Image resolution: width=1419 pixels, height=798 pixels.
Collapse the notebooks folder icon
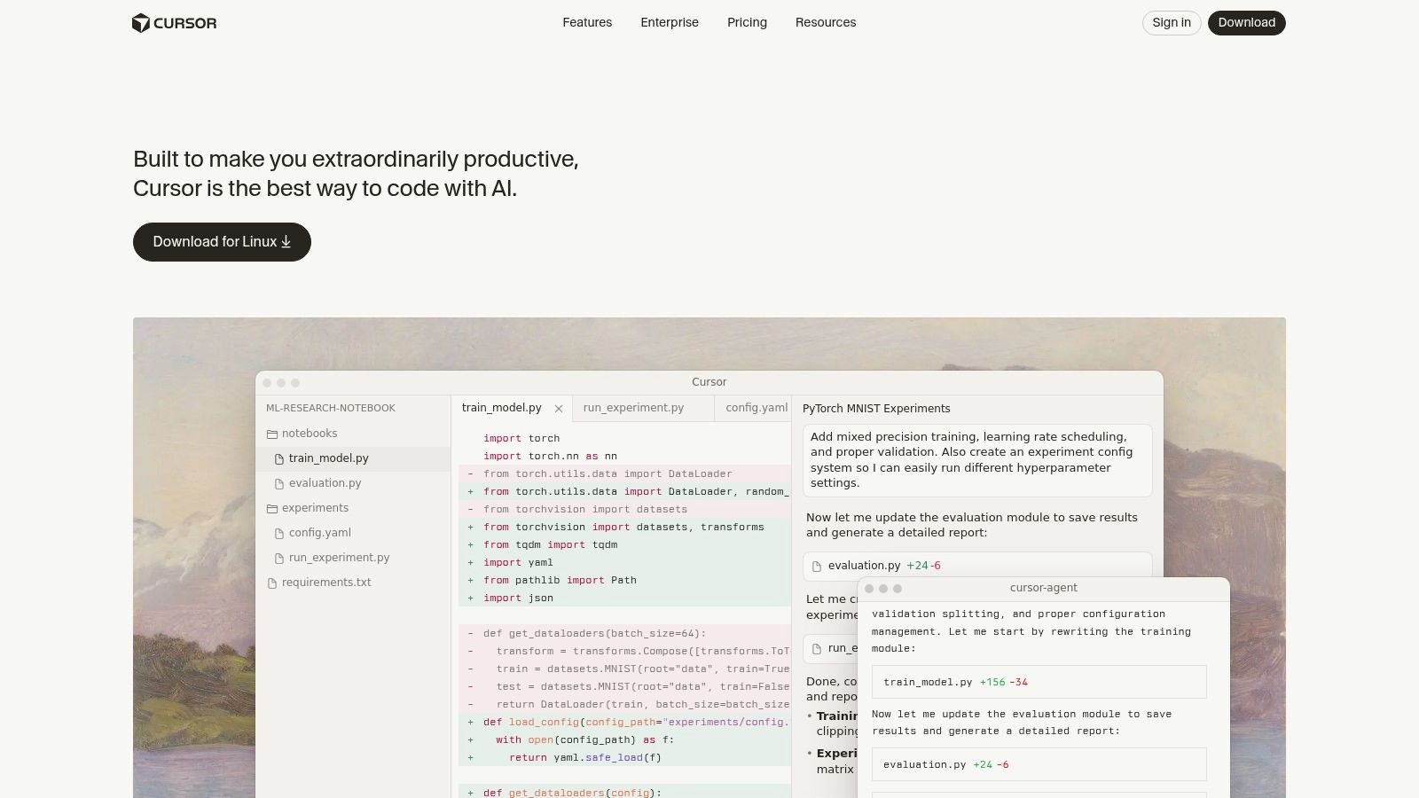[272, 434]
